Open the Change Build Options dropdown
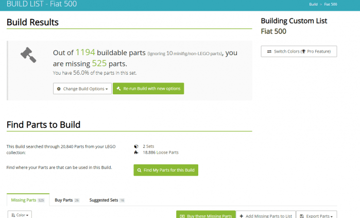This screenshot has width=360, height=218. 82,89
